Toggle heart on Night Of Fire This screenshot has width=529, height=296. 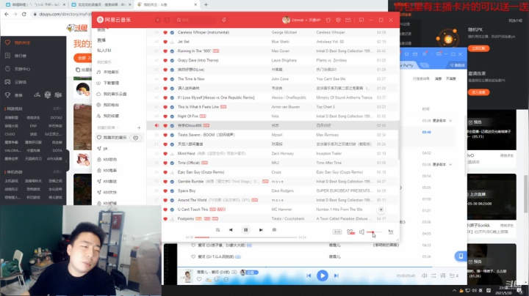165,116
